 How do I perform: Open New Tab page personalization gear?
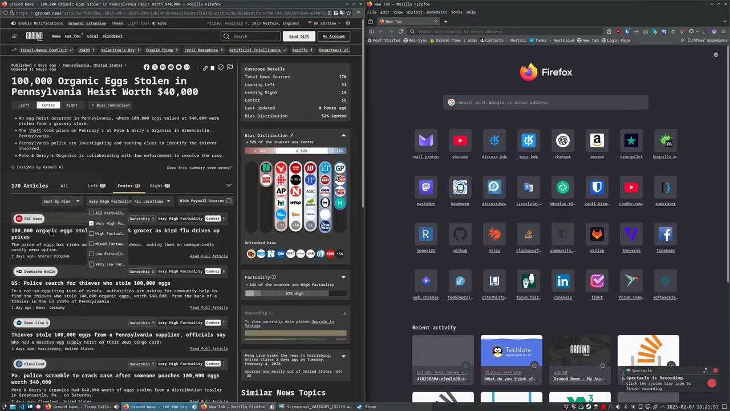point(716,55)
